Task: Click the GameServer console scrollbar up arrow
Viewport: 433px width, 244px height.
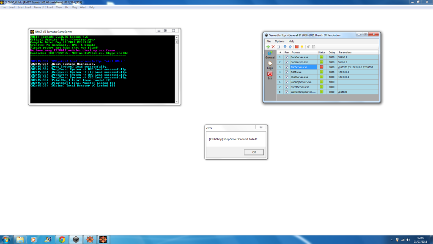Action: click(x=177, y=37)
